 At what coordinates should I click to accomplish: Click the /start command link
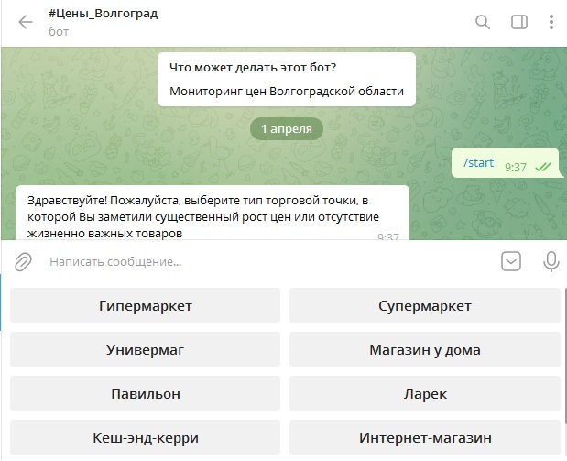(x=478, y=163)
